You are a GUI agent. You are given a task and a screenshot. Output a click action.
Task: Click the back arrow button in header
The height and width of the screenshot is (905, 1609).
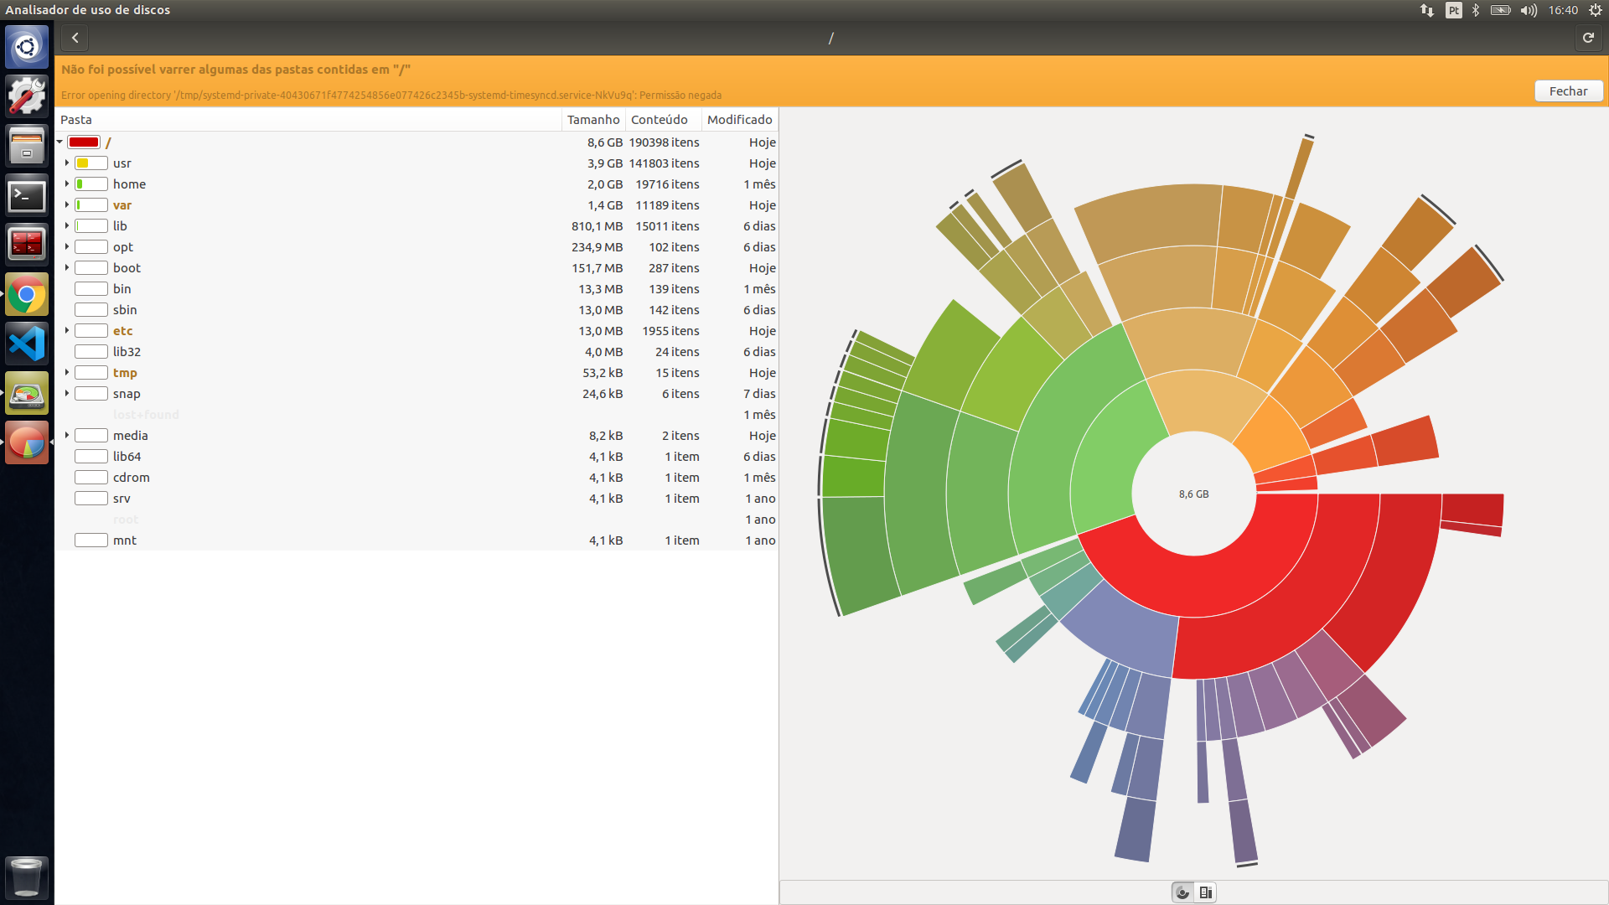pyautogui.click(x=75, y=38)
